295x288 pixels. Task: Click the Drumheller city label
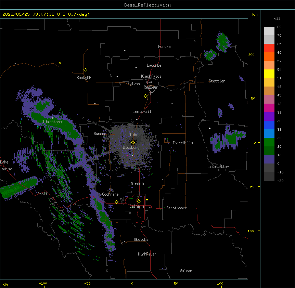[x=218, y=167]
